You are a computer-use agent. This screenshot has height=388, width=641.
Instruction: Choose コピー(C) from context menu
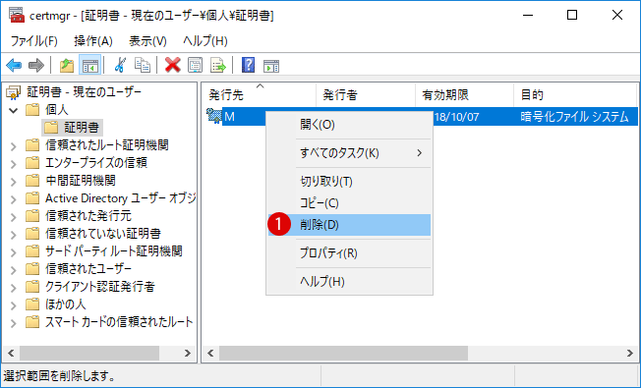[x=350, y=203]
